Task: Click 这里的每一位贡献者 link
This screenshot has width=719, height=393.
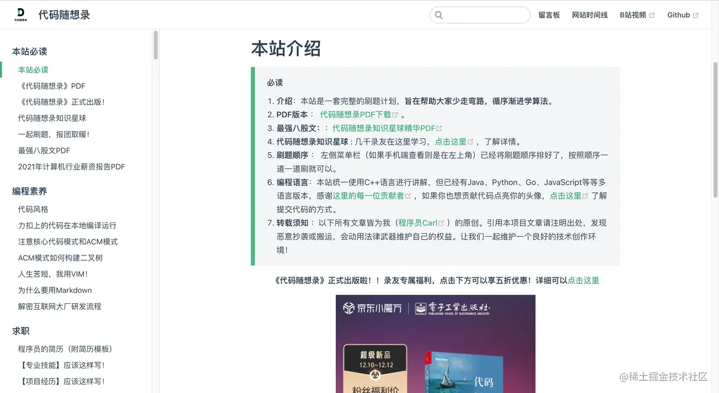Action: click(368, 195)
